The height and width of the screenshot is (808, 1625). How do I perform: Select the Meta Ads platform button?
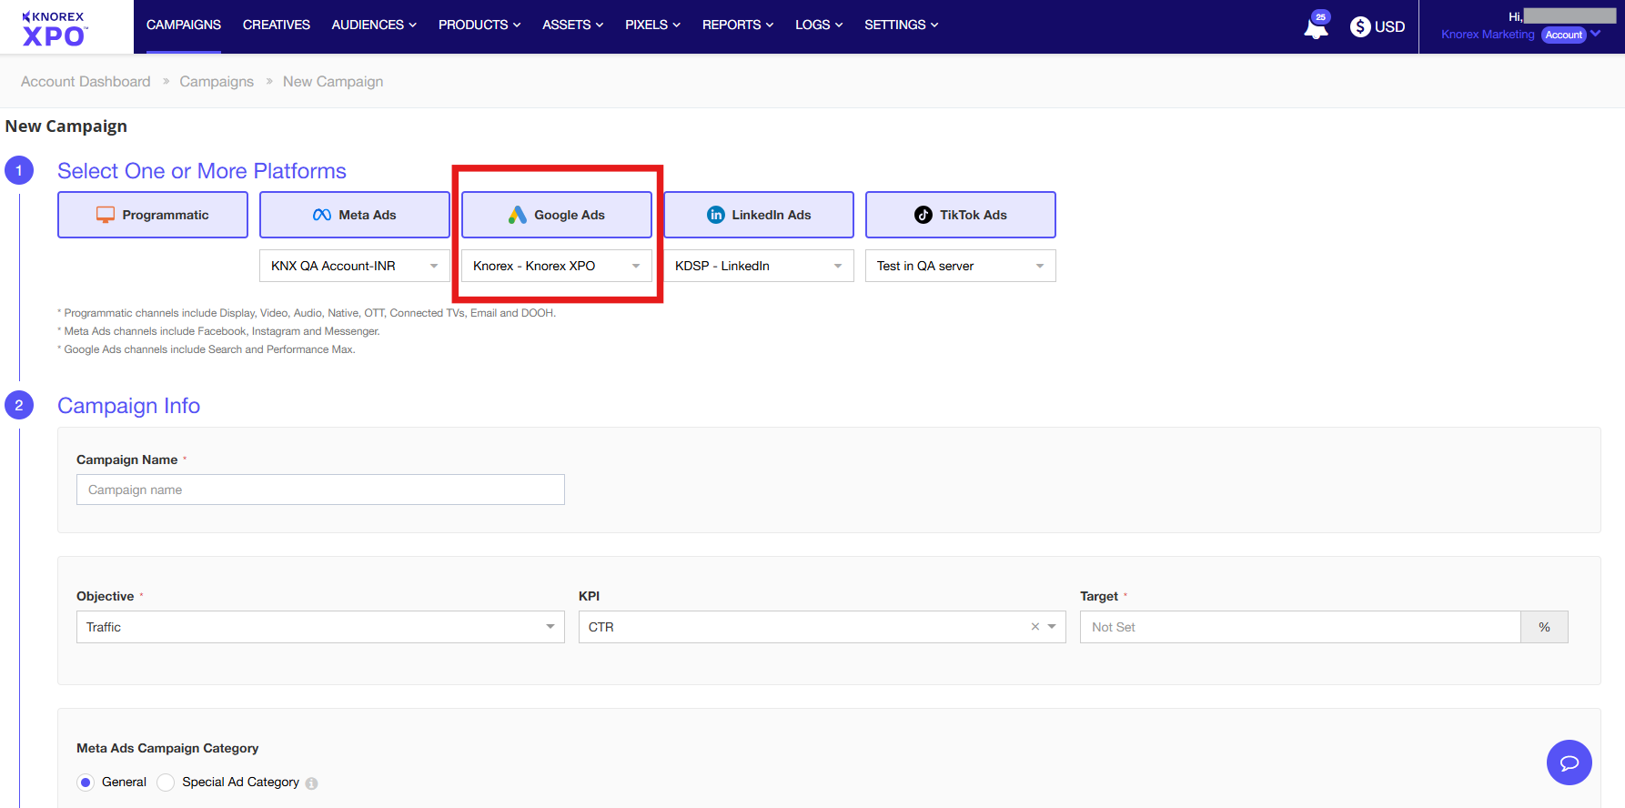click(x=355, y=215)
